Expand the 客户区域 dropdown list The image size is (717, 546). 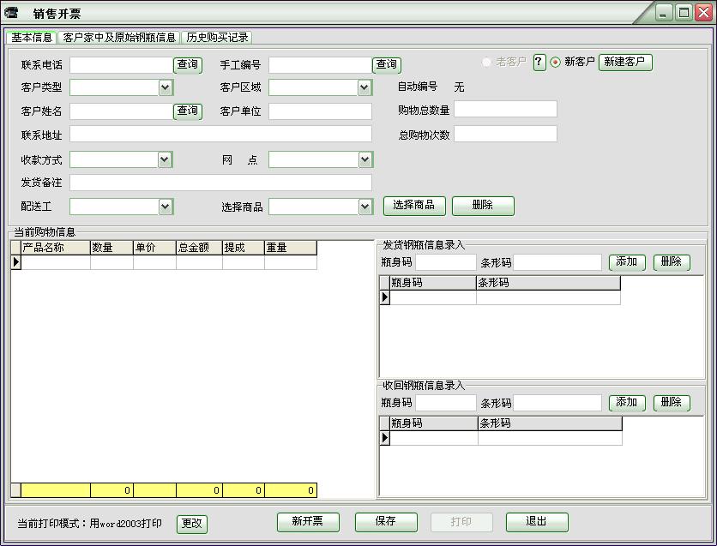[365, 87]
